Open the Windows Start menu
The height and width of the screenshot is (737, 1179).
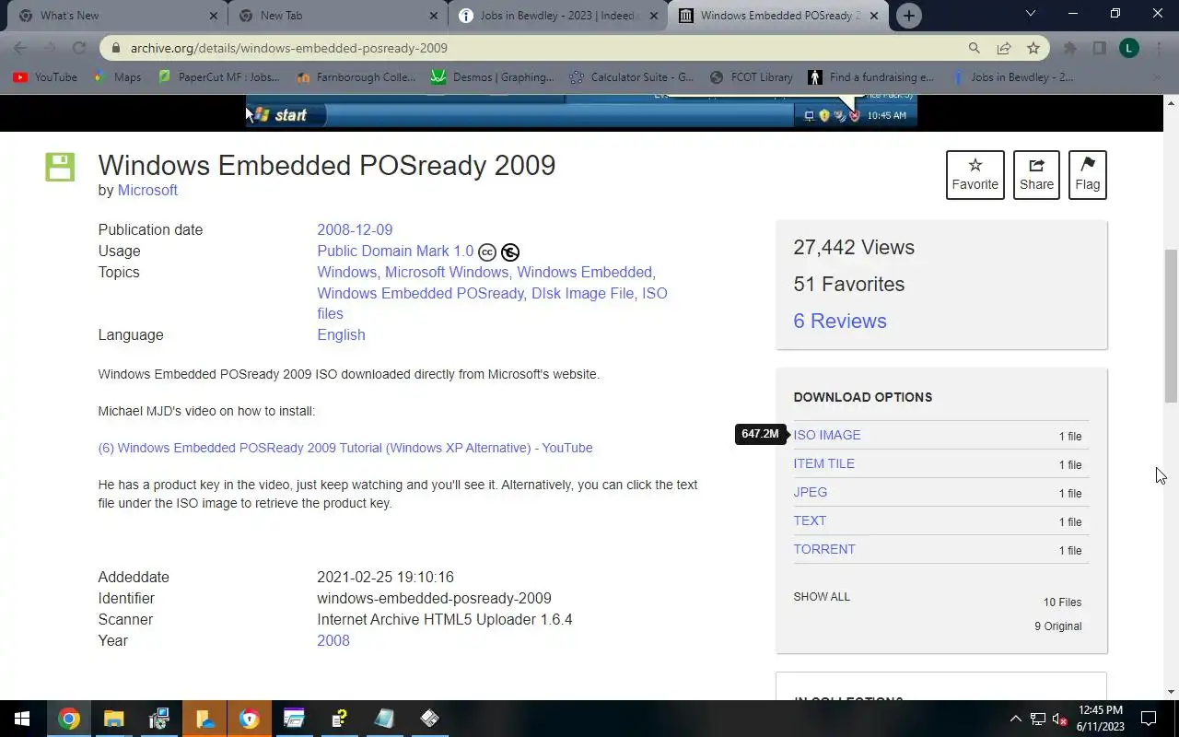(22, 719)
